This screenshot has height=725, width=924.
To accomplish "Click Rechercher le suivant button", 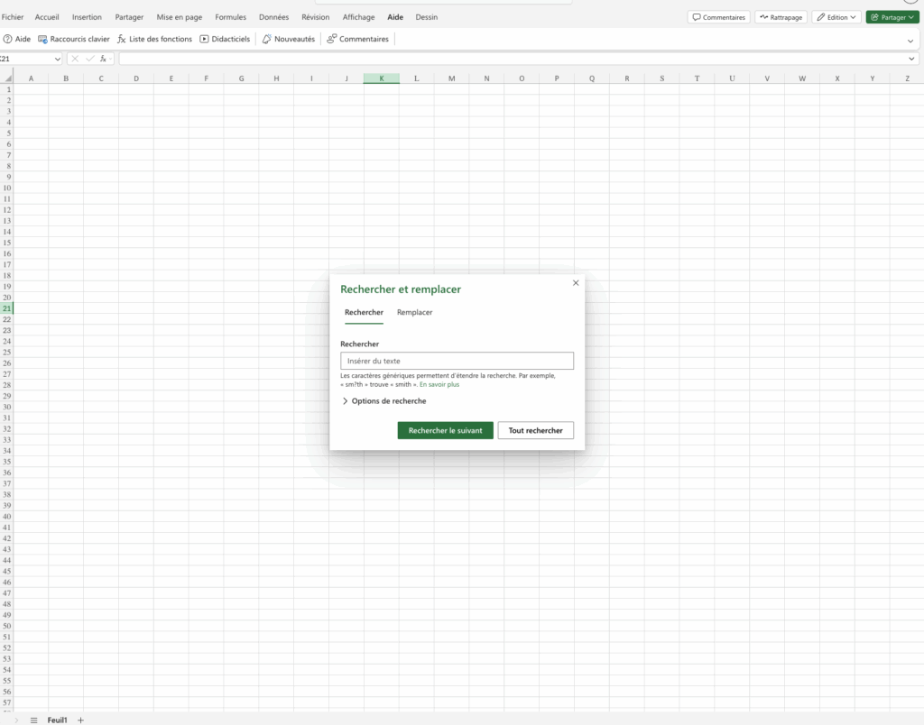I will [445, 430].
